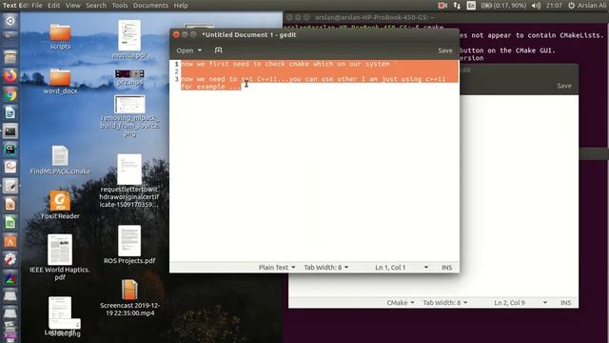
Task: Open the Ubuntu dash search icon
Action: point(10,21)
